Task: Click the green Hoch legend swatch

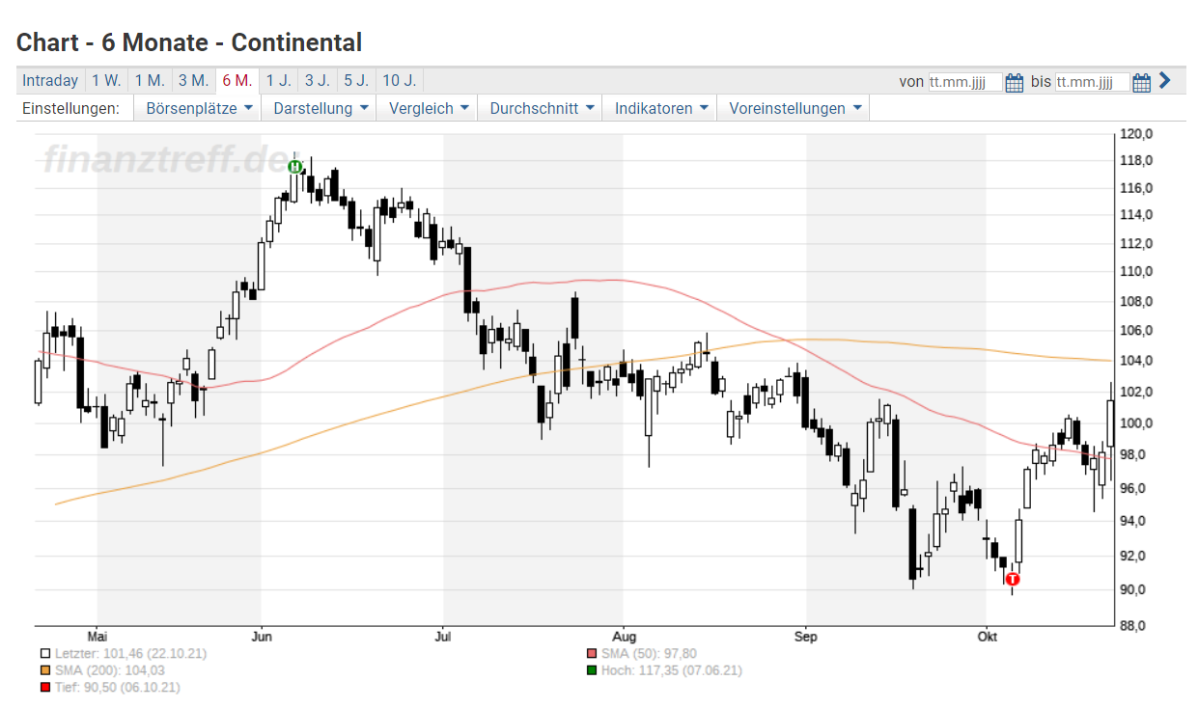Action: [x=590, y=670]
